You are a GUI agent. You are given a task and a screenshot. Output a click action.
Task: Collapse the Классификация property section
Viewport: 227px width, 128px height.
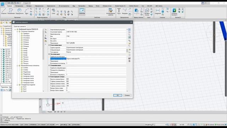click(49, 45)
